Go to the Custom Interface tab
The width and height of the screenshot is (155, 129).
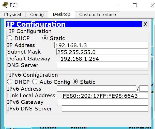[98, 14]
